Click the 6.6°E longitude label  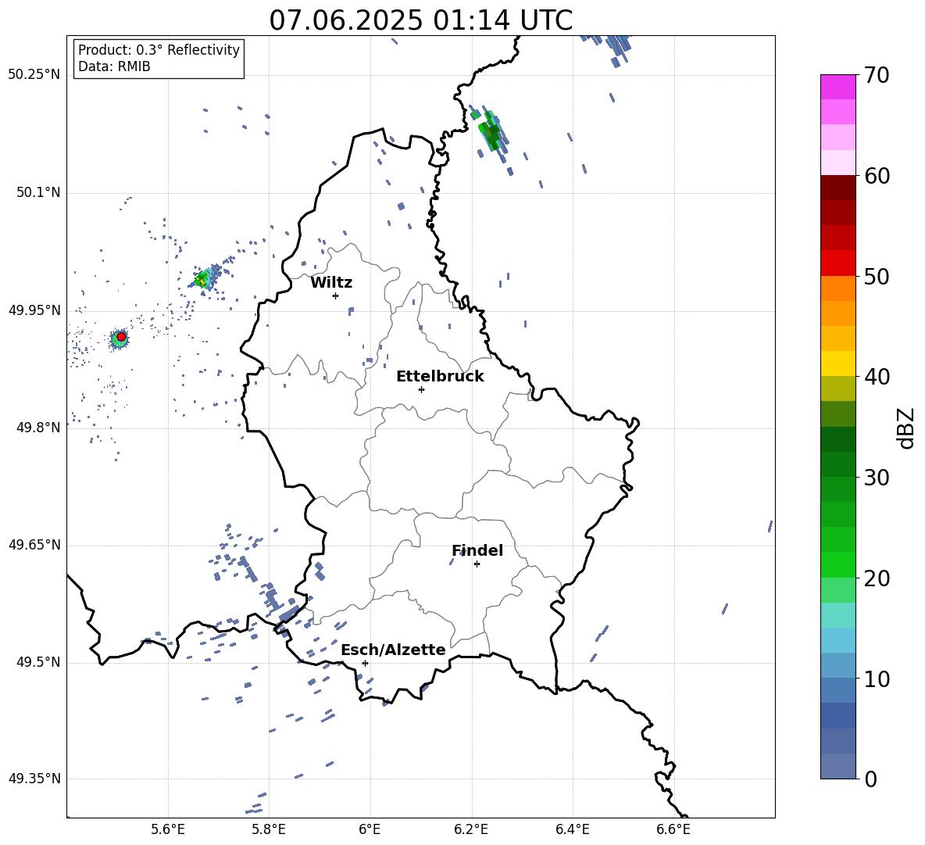(x=673, y=829)
